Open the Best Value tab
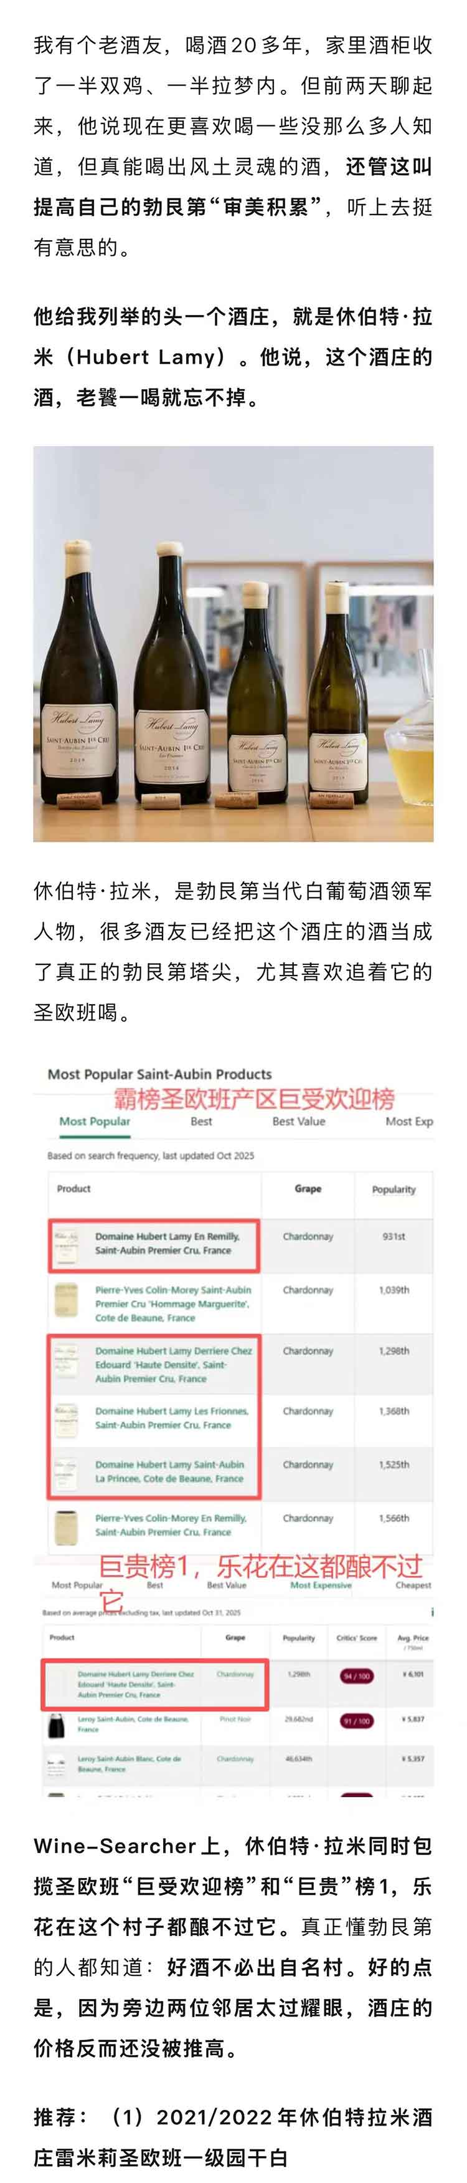The width and height of the screenshot is (467, 2183). pyautogui.click(x=299, y=1121)
